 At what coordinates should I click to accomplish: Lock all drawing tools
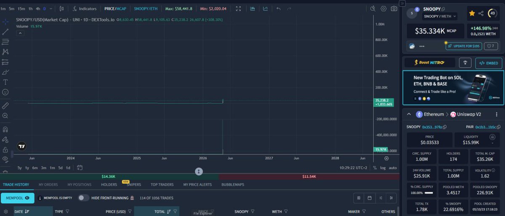coord(5,149)
